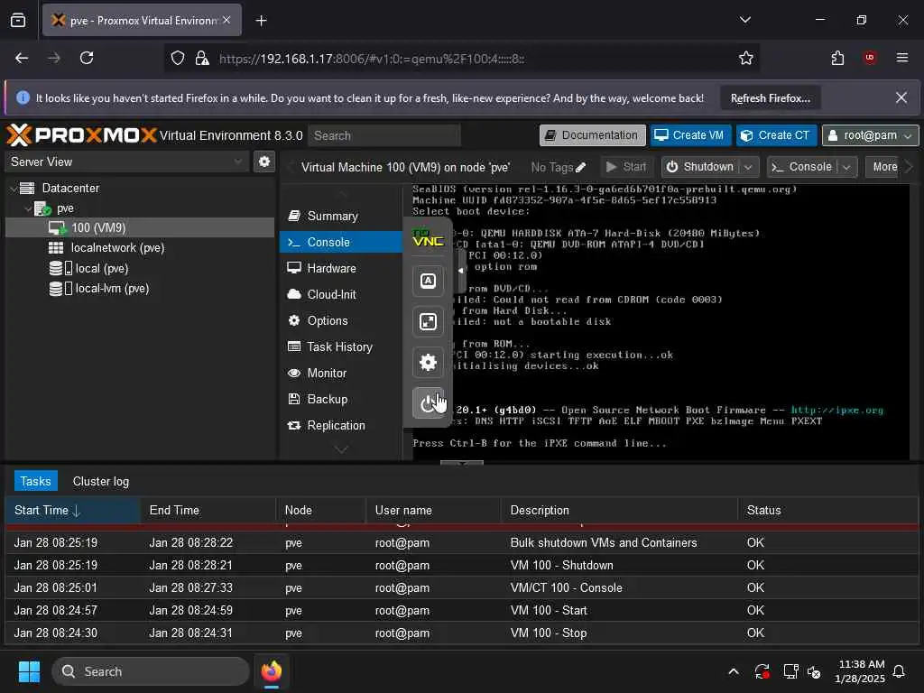Click the muted volume tray icon
The image size is (924, 693).
click(x=814, y=671)
